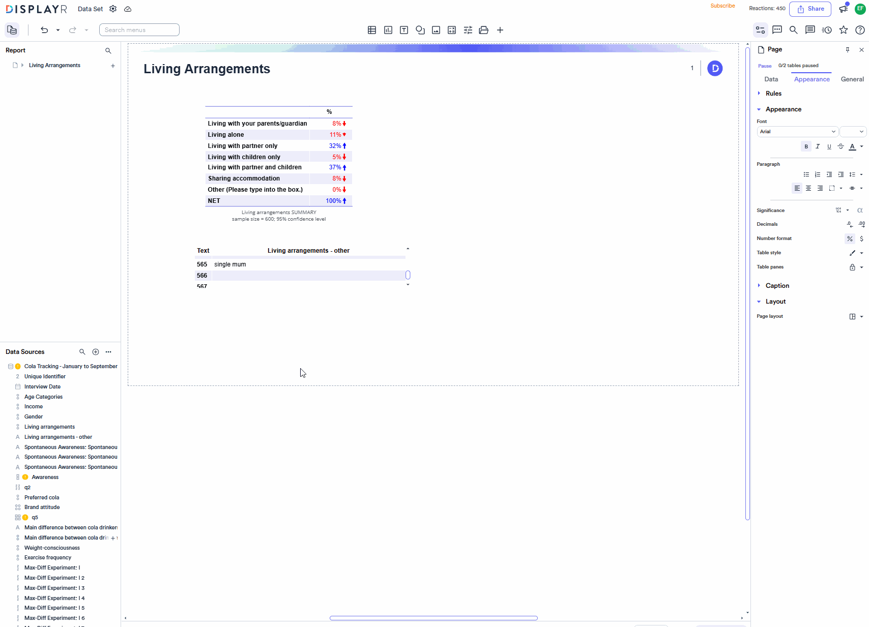Insert a new table from the toolbar
The width and height of the screenshot is (869, 627).
(x=372, y=30)
